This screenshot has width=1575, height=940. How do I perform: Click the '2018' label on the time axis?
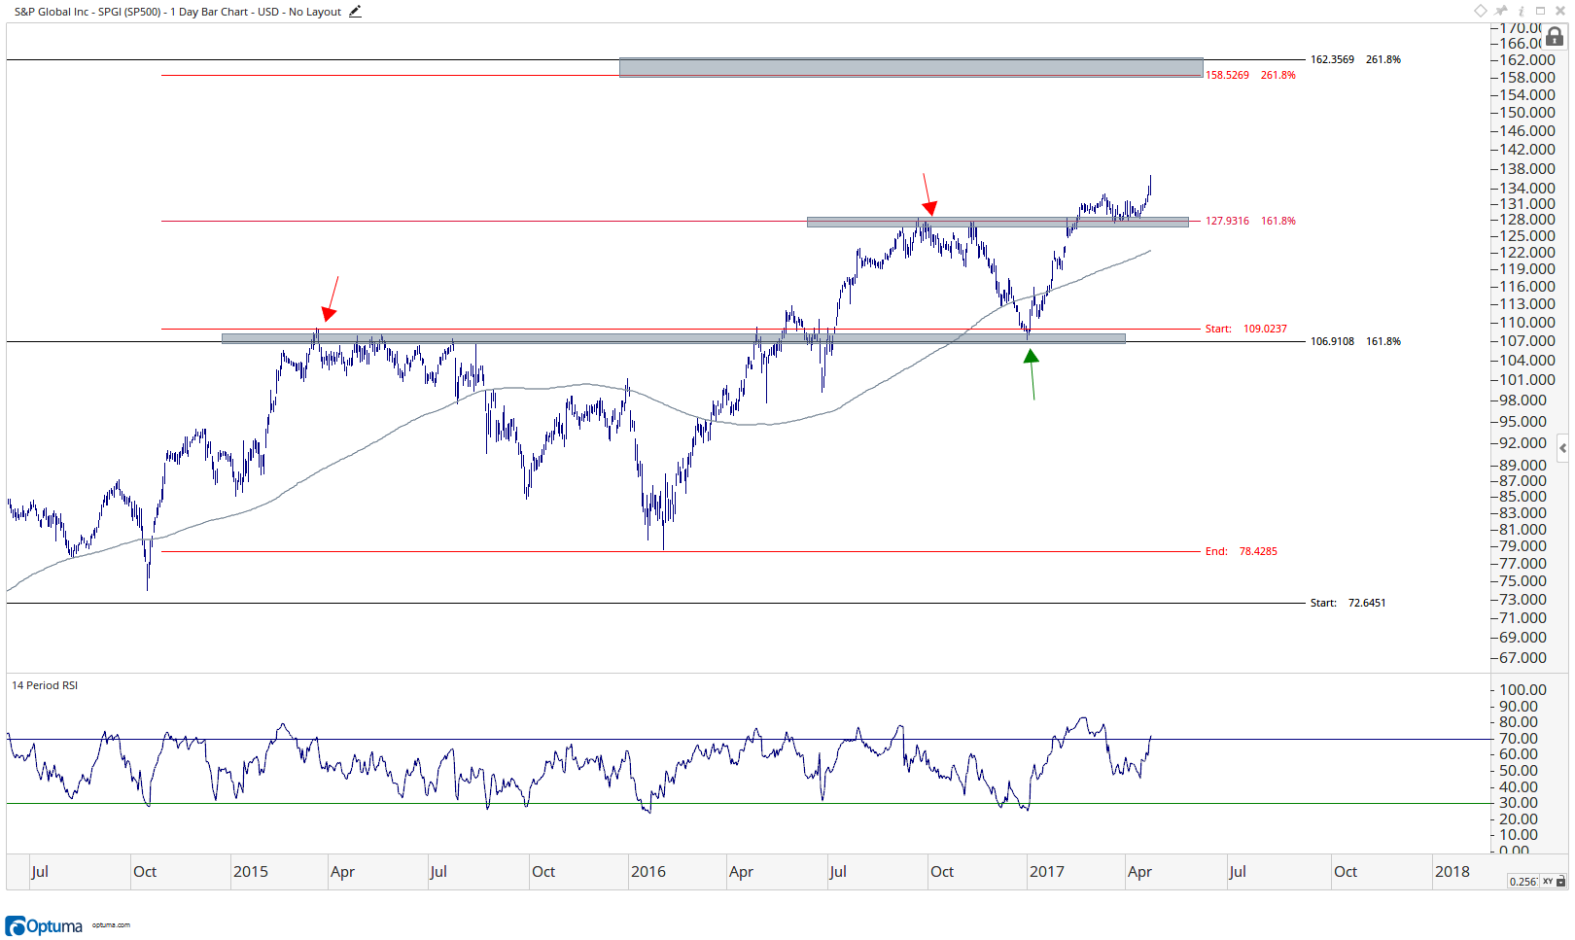click(x=1452, y=871)
